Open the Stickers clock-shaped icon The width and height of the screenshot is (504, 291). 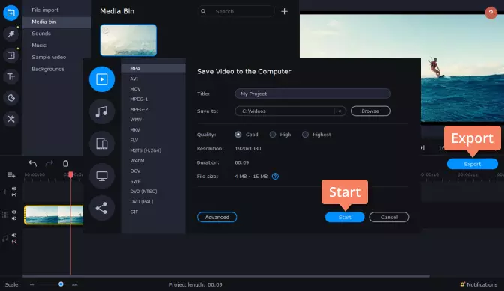11,98
